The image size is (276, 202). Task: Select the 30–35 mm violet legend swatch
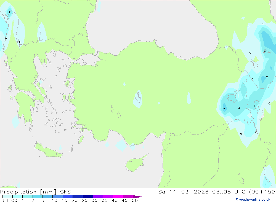click(98, 196)
